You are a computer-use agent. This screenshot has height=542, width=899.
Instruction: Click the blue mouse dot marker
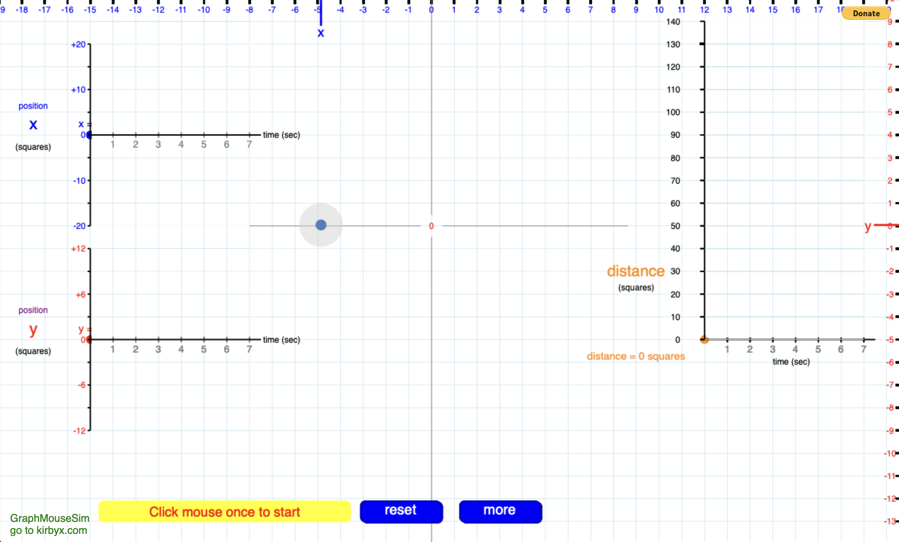point(320,225)
